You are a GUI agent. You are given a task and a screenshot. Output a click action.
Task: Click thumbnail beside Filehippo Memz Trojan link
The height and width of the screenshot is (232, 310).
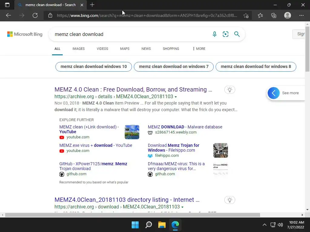pyautogui.click(x=221, y=150)
